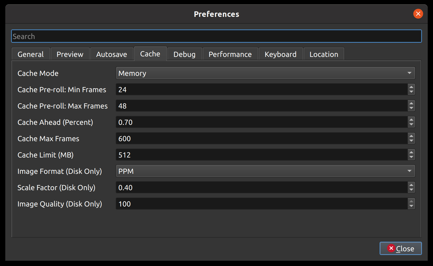This screenshot has width=433, height=266.
Task: Increase Cache Ahead (Percent) using stepper
Action: [411, 120]
